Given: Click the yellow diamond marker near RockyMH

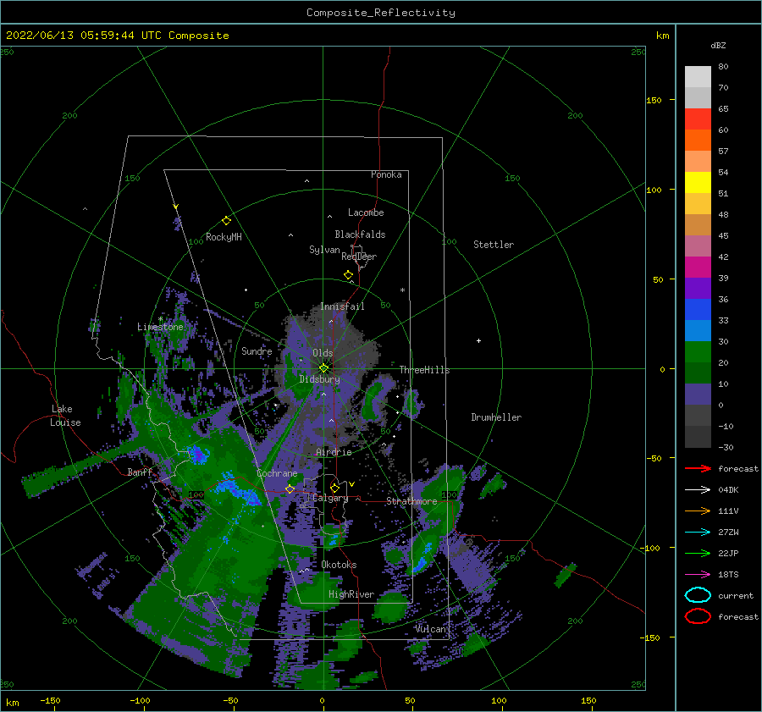Looking at the screenshot, I should pyautogui.click(x=226, y=221).
